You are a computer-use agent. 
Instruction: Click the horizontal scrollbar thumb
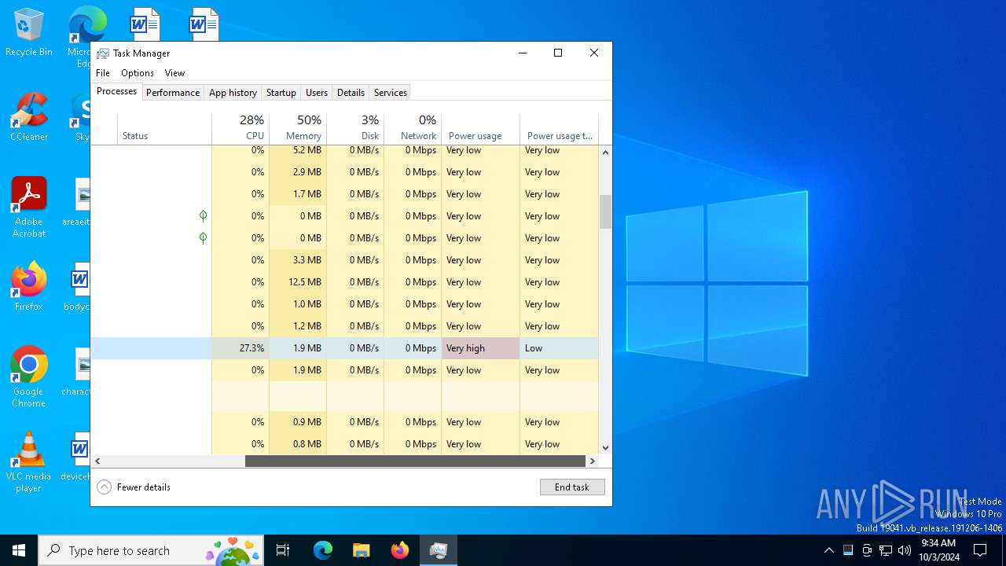tap(415, 461)
